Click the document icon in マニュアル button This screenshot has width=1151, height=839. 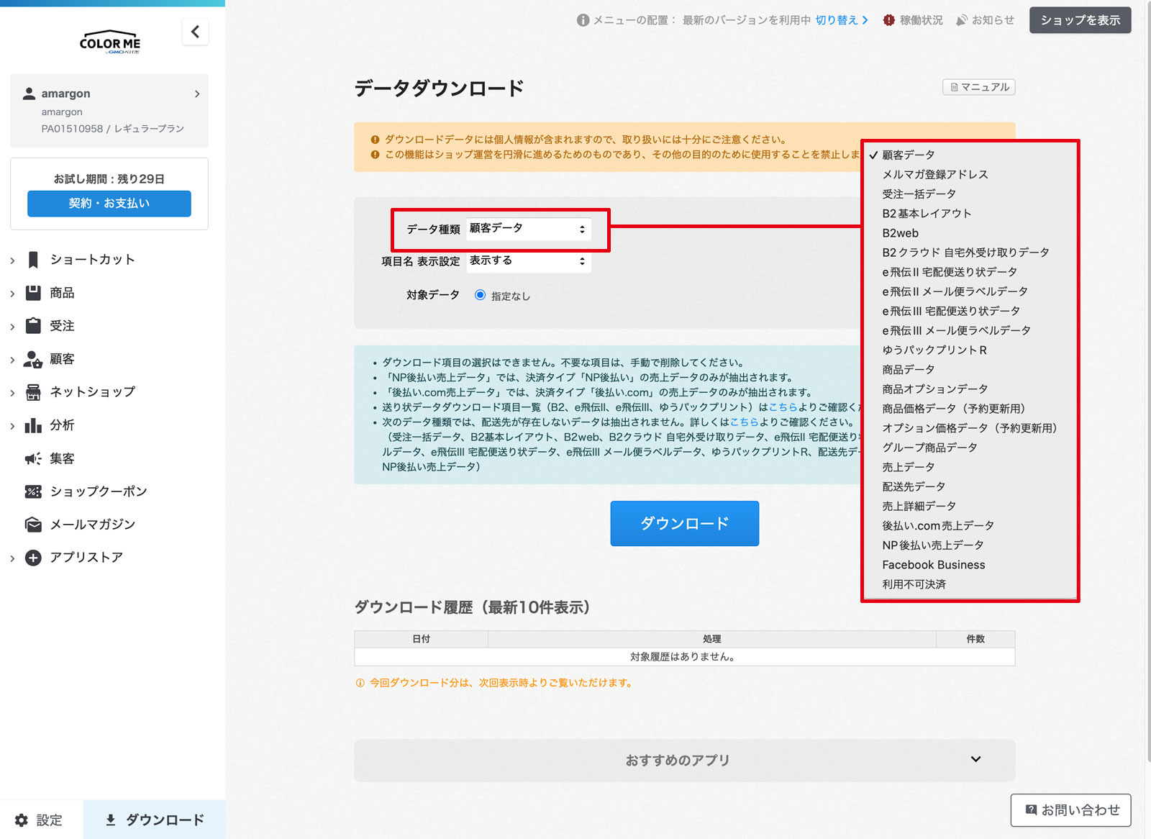point(955,87)
